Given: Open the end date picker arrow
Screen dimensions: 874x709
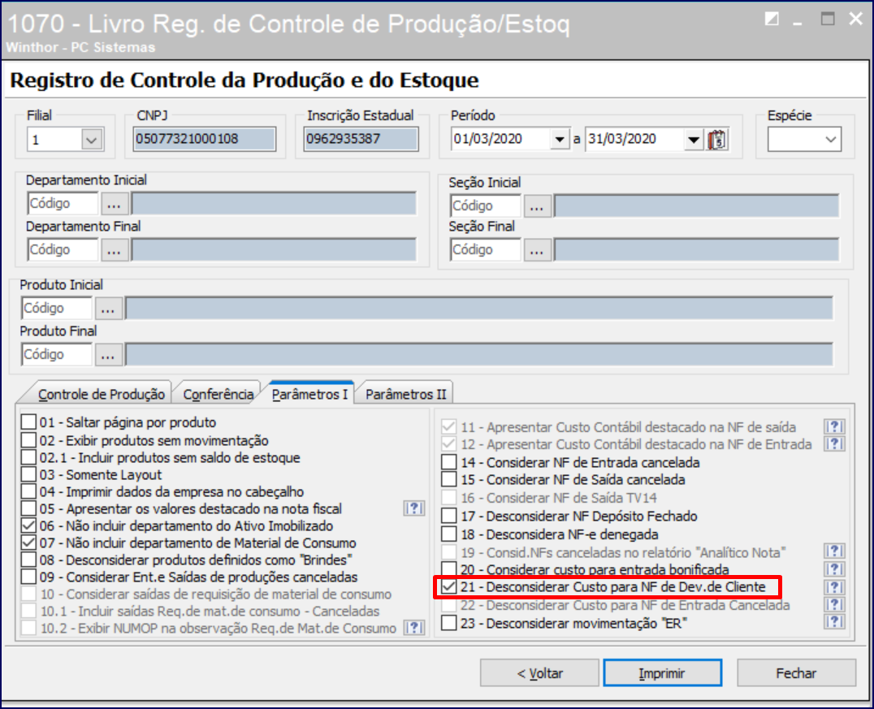Looking at the screenshot, I should (693, 140).
